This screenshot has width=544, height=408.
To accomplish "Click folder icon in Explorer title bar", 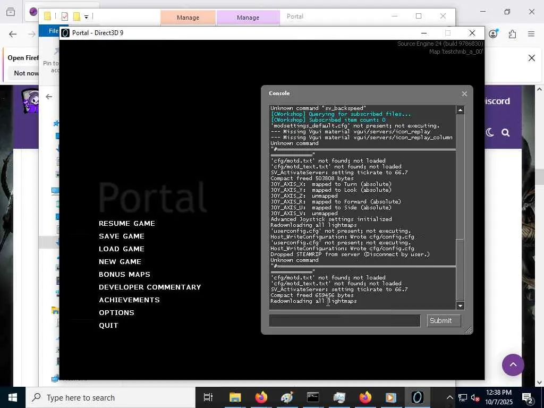I will click(x=47, y=16).
